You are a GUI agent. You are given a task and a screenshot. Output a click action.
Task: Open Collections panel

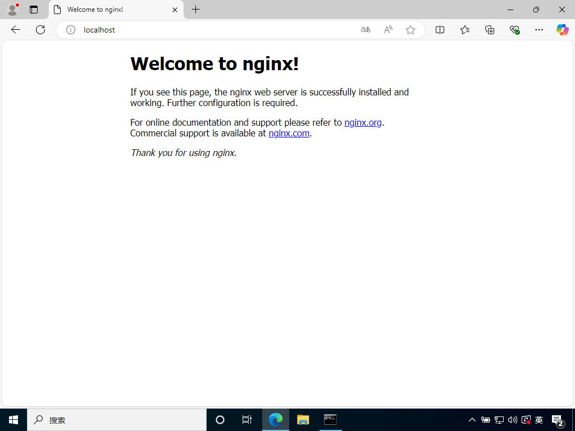[x=490, y=30]
